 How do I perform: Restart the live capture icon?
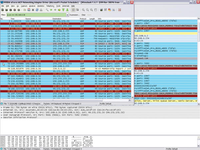tap(19, 10)
